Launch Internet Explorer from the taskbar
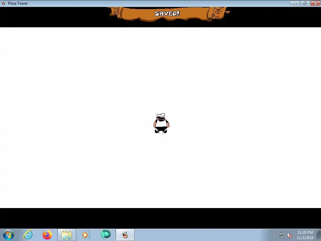Viewport: 321px width, 241px height. pos(28,235)
